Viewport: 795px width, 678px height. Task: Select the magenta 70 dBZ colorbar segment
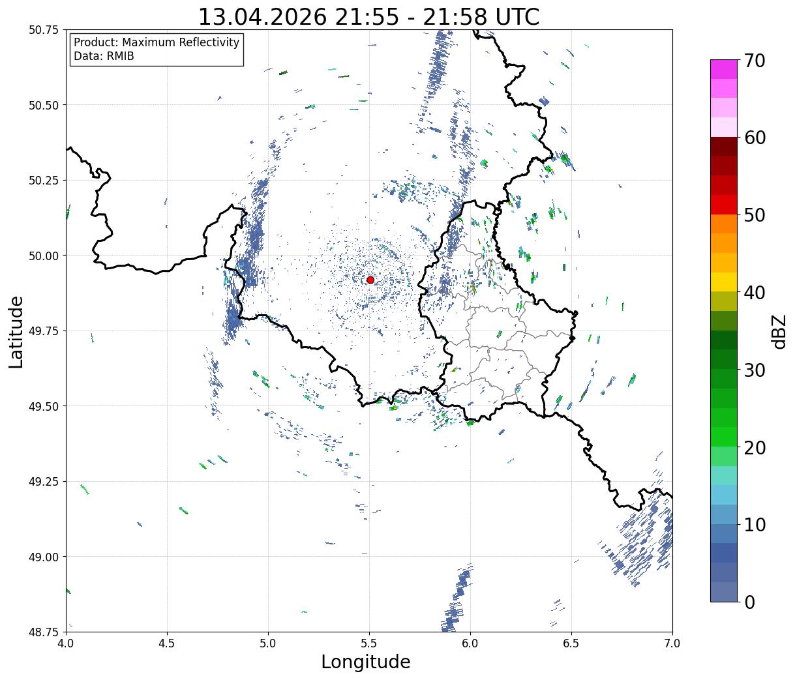[x=724, y=69]
